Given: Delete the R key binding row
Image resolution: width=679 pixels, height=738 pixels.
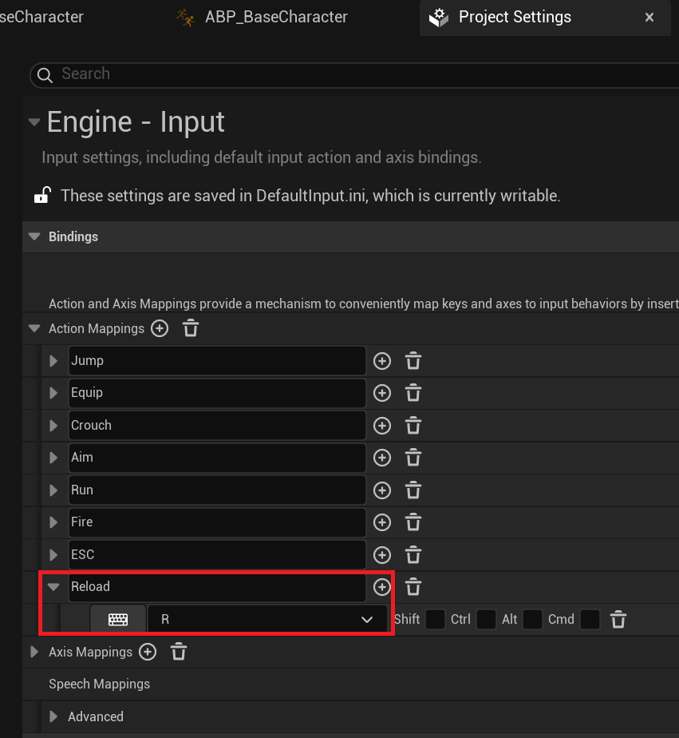Looking at the screenshot, I should (618, 619).
